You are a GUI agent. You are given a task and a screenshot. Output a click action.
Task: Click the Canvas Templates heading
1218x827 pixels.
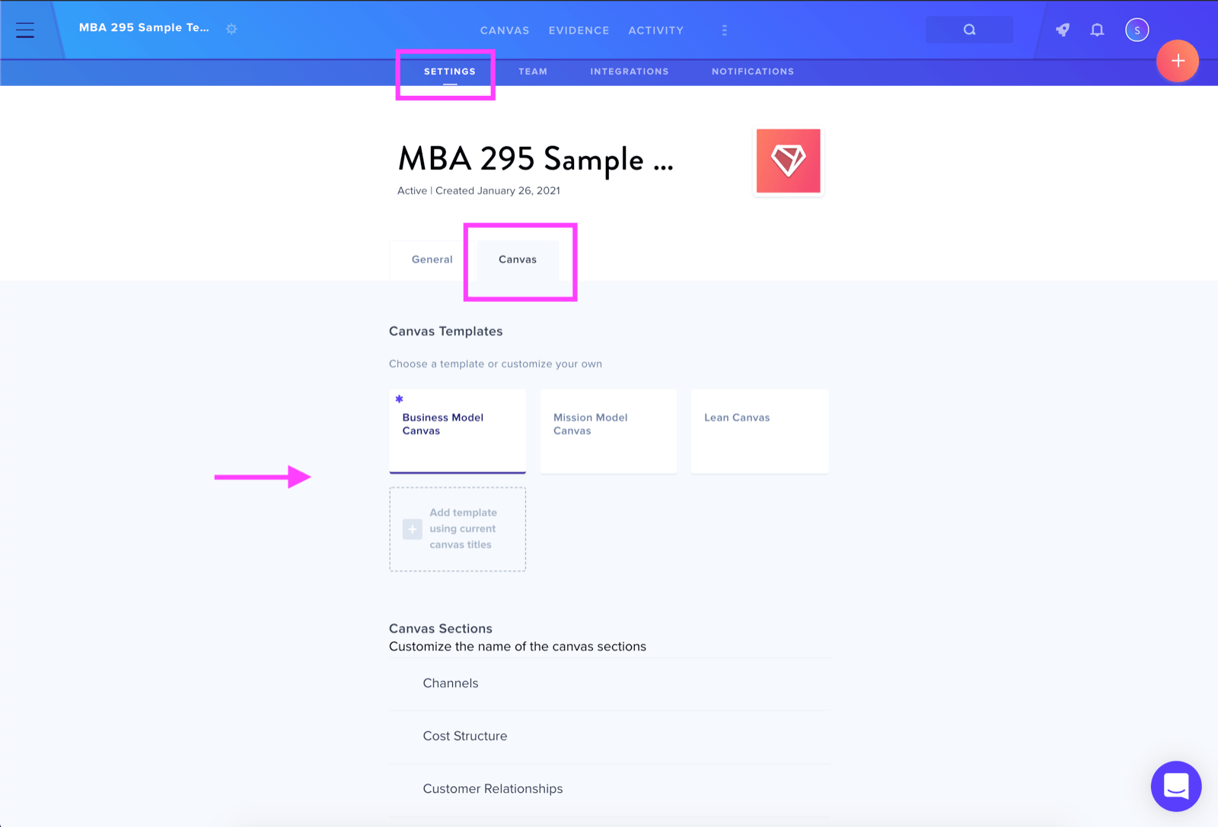click(445, 332)
